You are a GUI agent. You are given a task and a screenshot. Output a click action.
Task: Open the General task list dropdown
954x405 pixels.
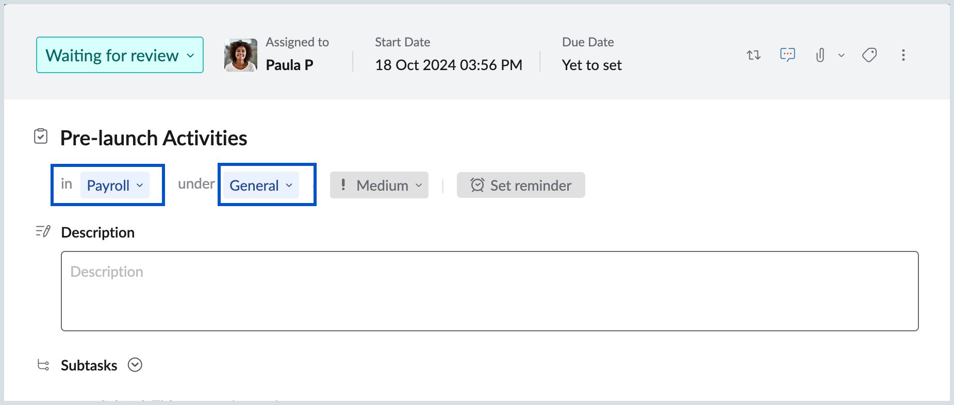[x=261, y=185]
